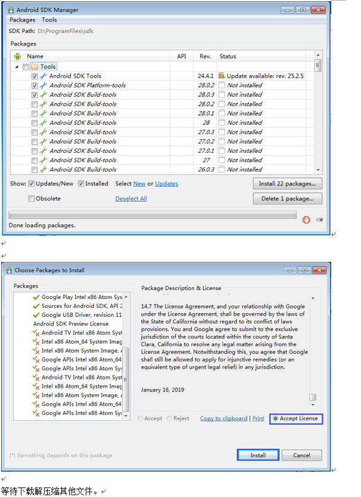The height and width of the screenshot is (497, 361).
Task: Click green check of Google Play Intel x86
Action: point(36,297)
